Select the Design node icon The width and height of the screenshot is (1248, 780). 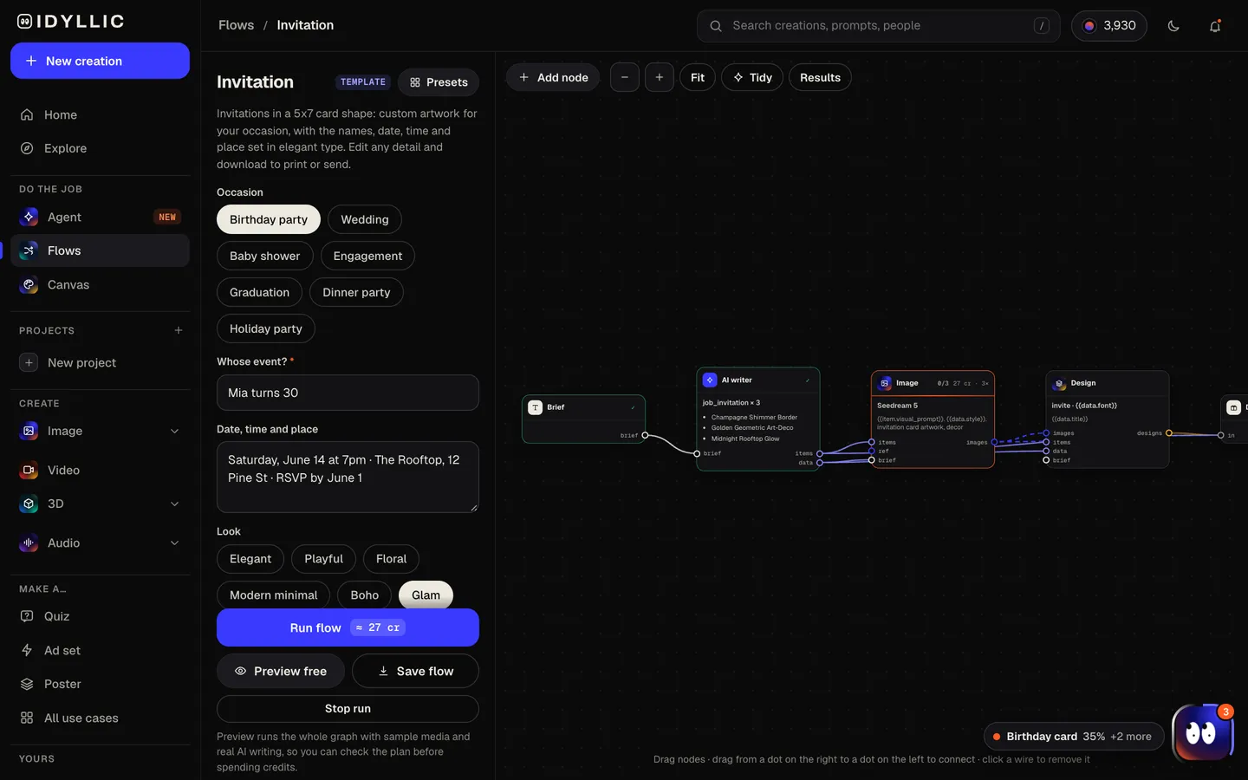pos(1059,382)
